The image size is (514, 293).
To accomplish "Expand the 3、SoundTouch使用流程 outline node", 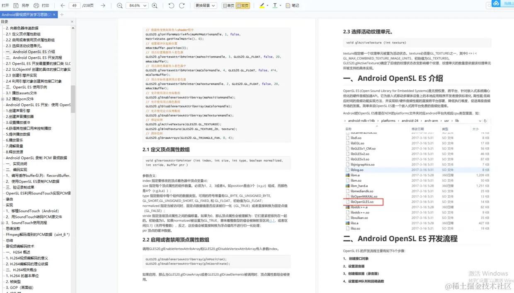I will click(2, 223).
